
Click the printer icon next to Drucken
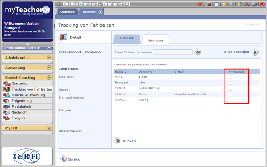coord(117,140)
